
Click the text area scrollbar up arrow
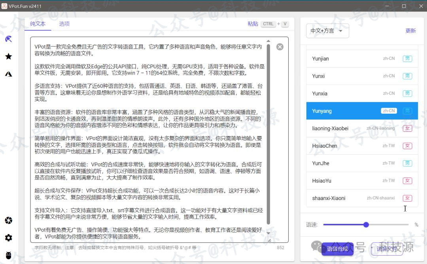click(268, 41)
